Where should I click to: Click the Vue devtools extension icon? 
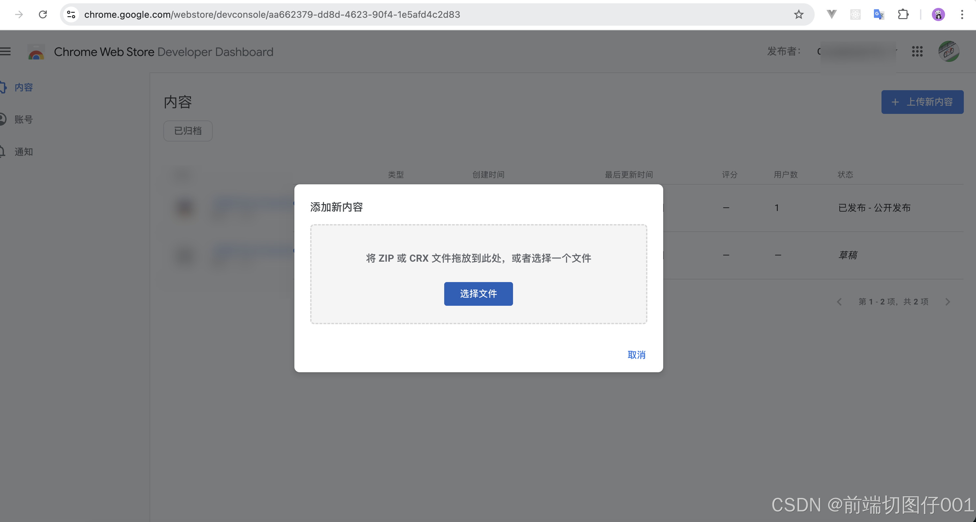(831, 14)
